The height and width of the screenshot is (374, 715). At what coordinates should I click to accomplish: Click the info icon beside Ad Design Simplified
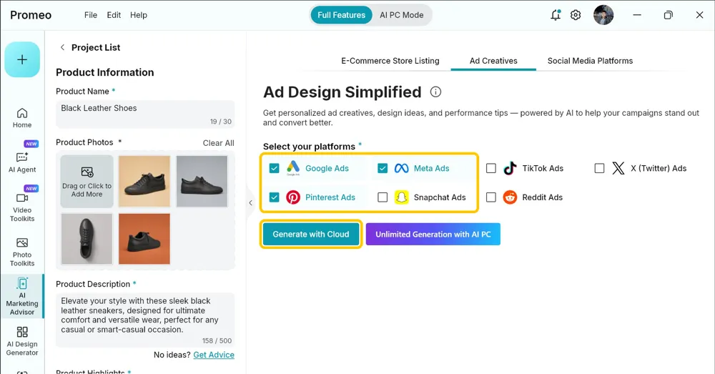coord(435,92)
